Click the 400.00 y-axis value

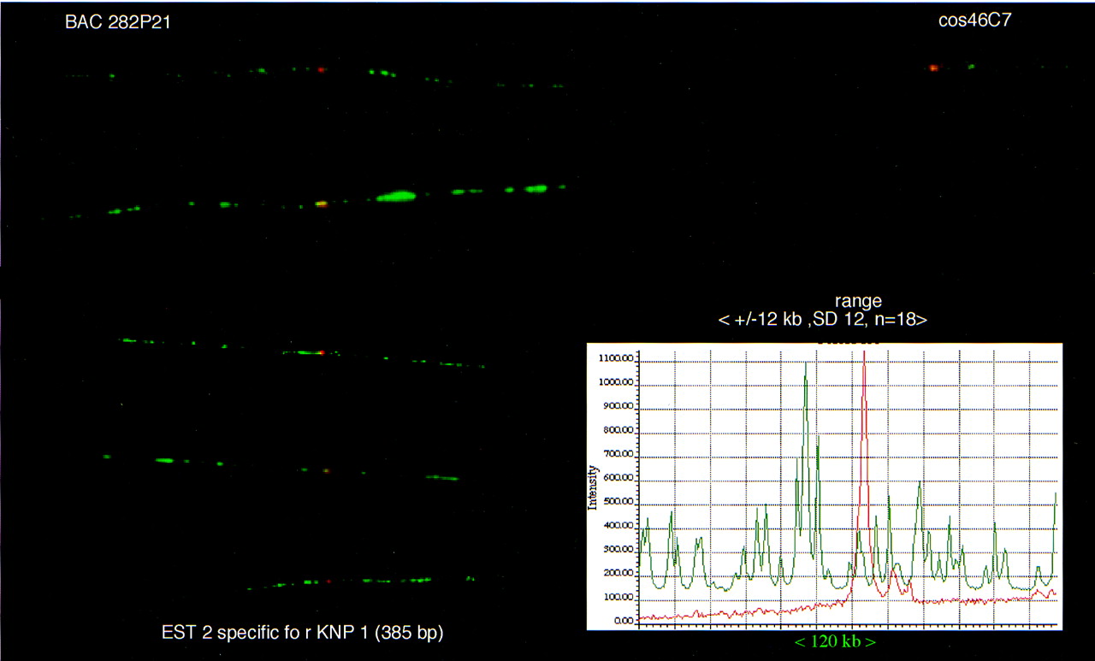pos(618,525)
